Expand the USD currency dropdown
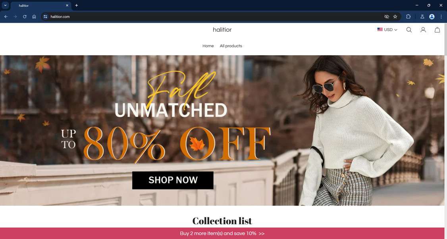The width and height of the screenshot is (447, 239). click(x=387, y=30)
